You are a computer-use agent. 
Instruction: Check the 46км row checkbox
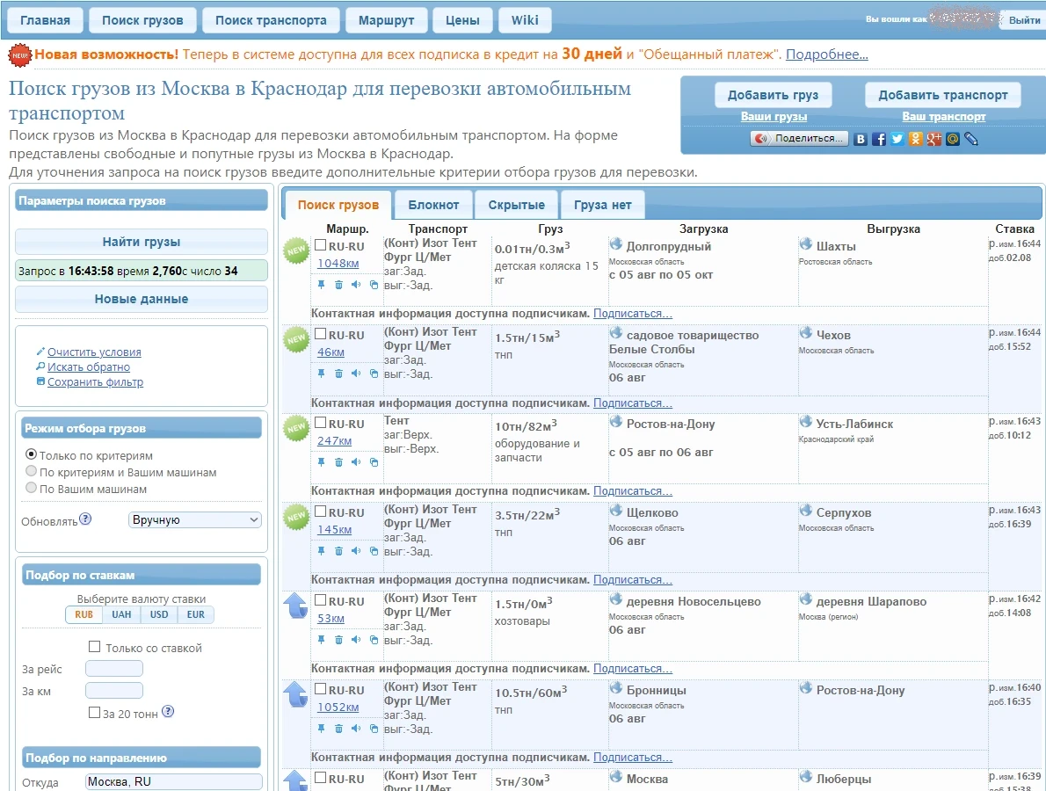(x=320, y=333)
